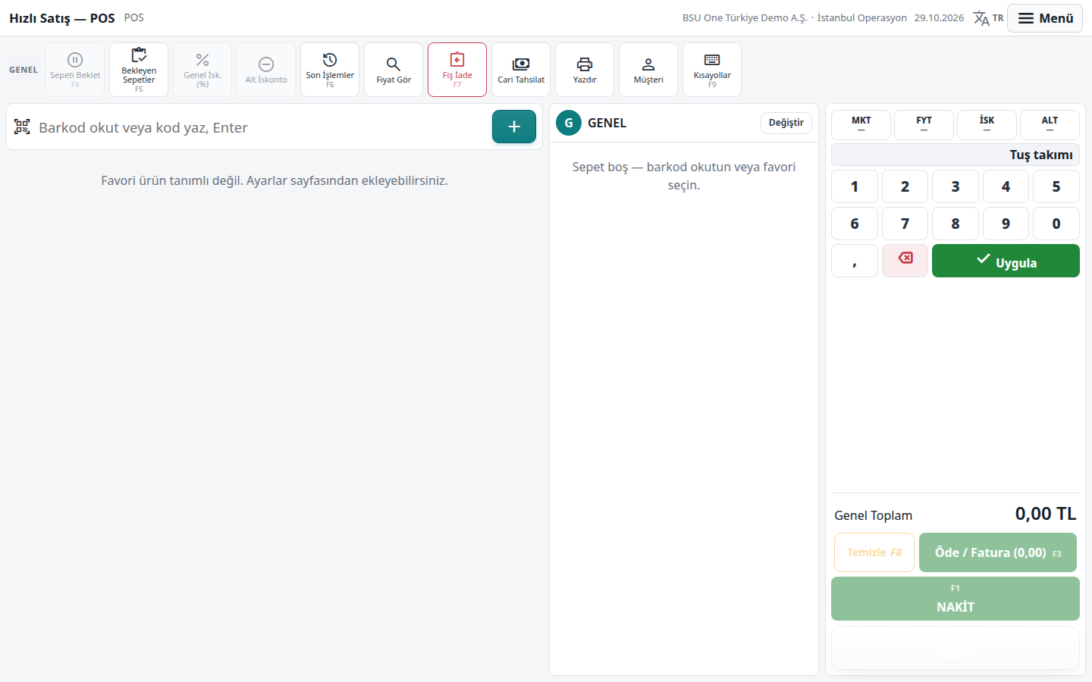Tap keypad digit 5

click(x=1056, y=186)
